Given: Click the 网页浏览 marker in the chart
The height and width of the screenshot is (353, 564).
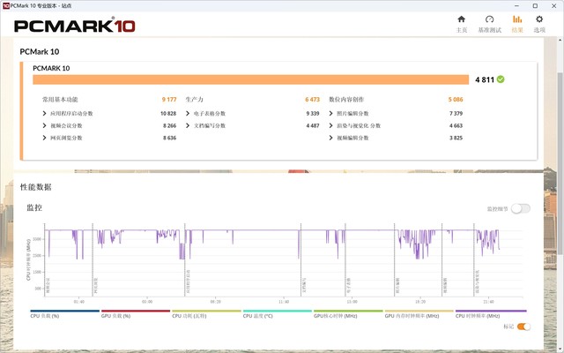Looking at the screenshot, I should point(96,285).
